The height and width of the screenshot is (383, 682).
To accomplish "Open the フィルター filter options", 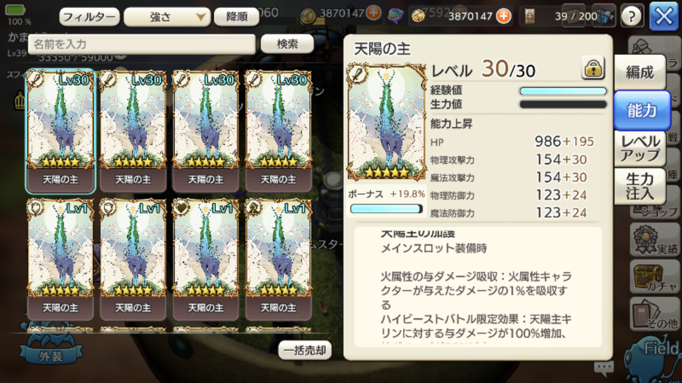I will click(90, 17).
